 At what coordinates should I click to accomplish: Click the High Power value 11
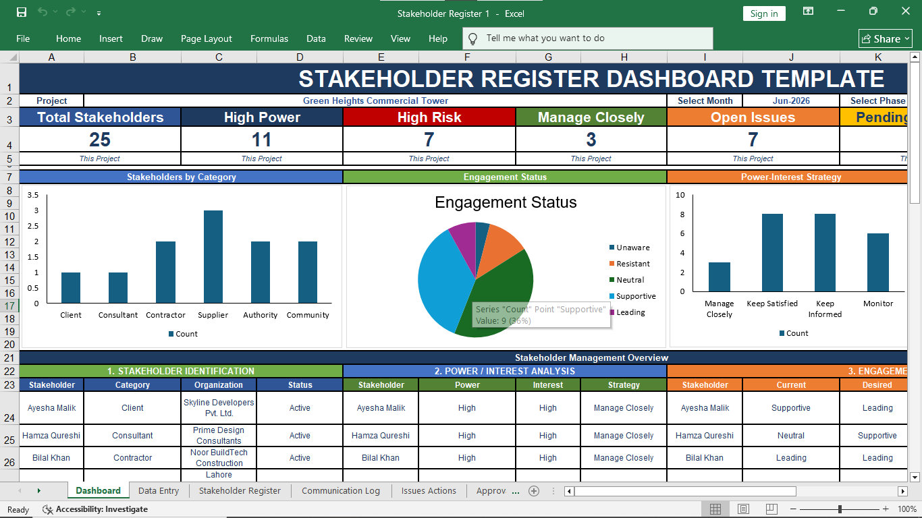click(262, 140)
